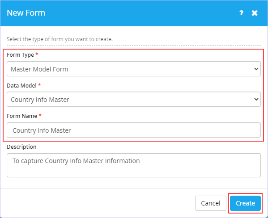Click the New Form dialog title

(x=26, y=13)
